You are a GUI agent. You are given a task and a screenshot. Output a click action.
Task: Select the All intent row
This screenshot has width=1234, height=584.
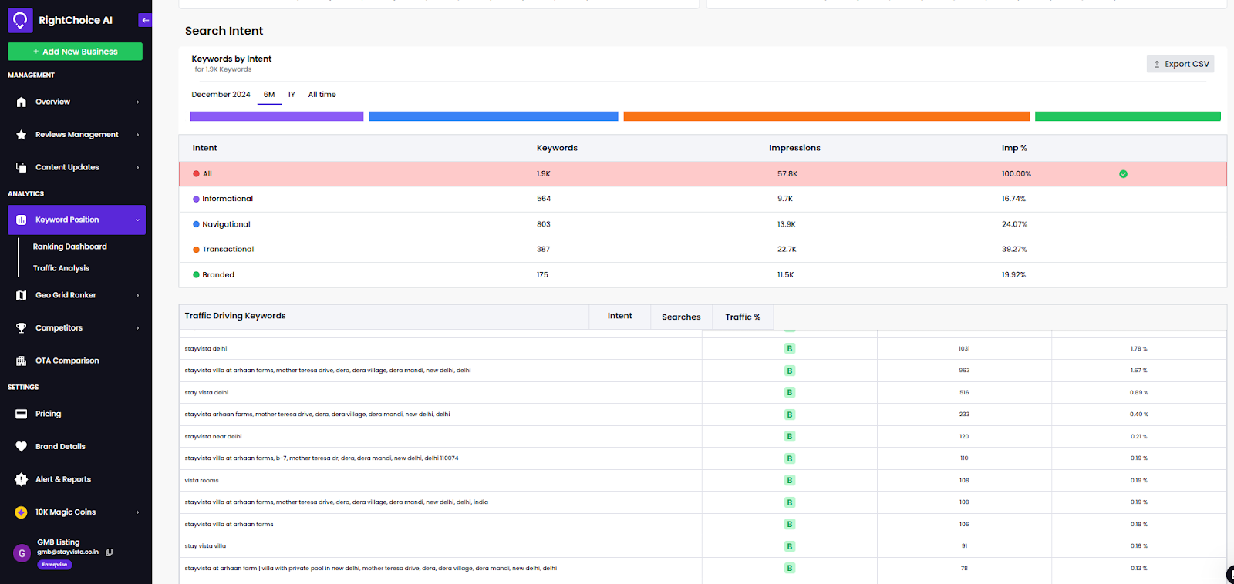click(703, 174)
